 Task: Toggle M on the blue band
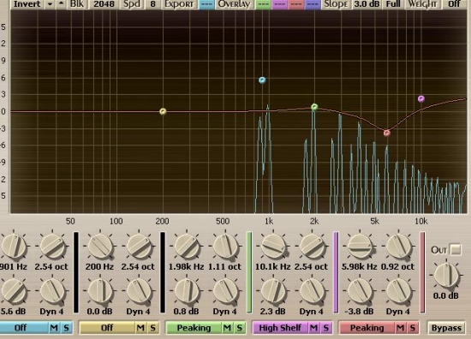54,328
